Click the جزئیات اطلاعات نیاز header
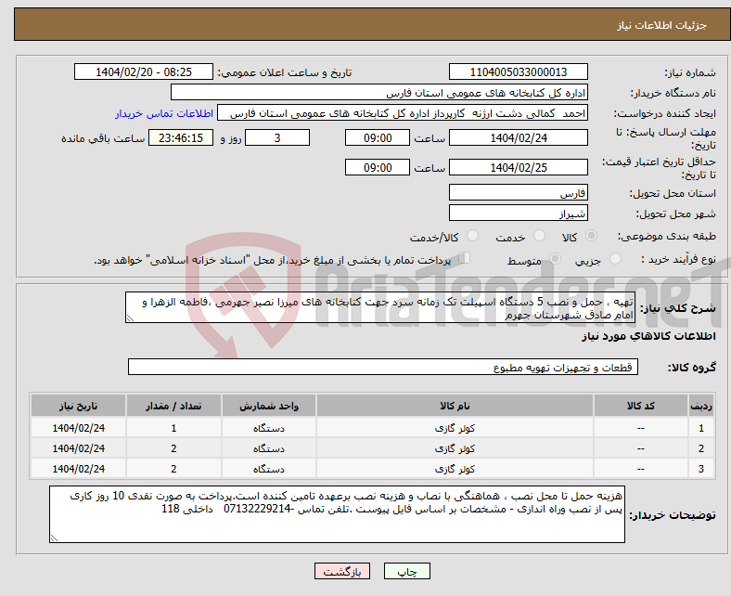 (x=662, y=25)
